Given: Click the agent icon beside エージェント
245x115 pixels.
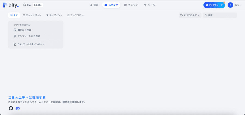Looking at the screenshot, I should click(x=47, y=15).
